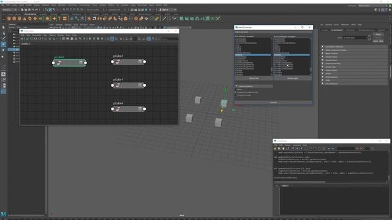
Task: Toggle select by object type mode
Action: click(50, 10)
